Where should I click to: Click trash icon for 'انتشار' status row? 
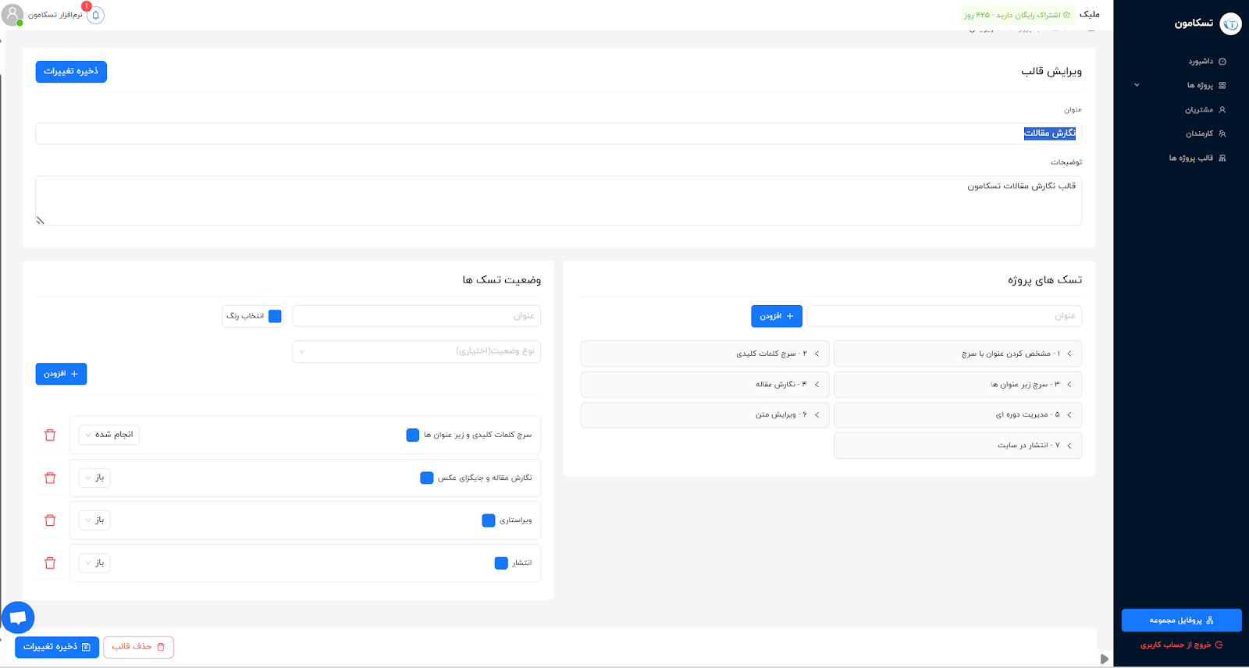pos(50,563)
